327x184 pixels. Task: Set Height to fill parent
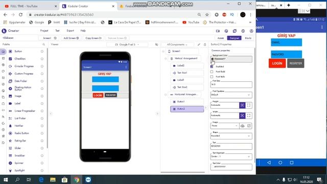(x=249, y=105)
